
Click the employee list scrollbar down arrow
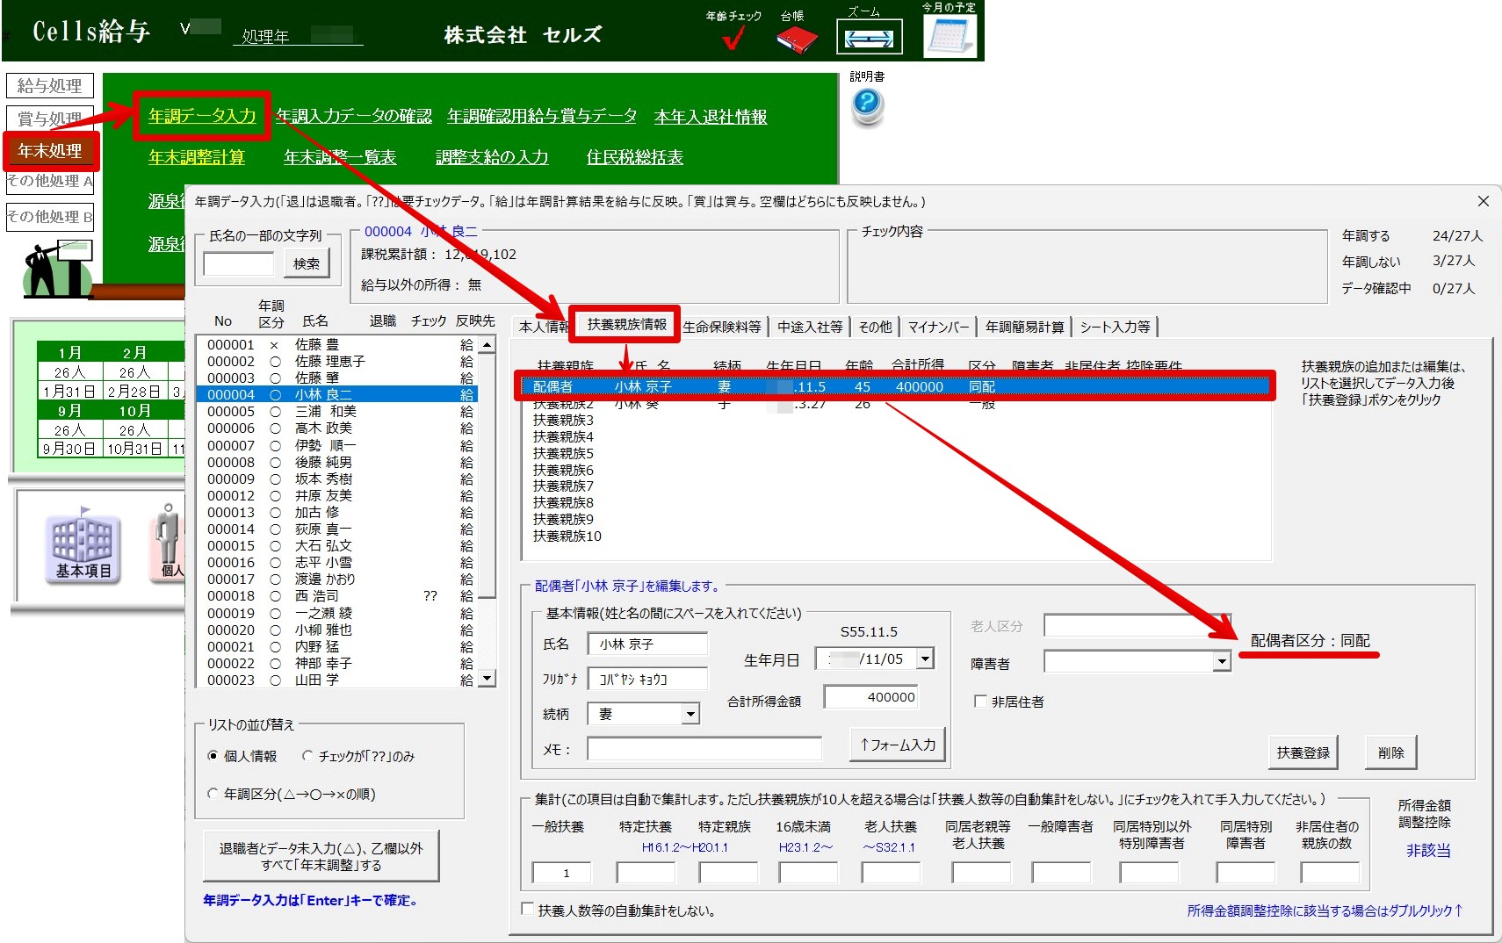(x=487, y=679)
